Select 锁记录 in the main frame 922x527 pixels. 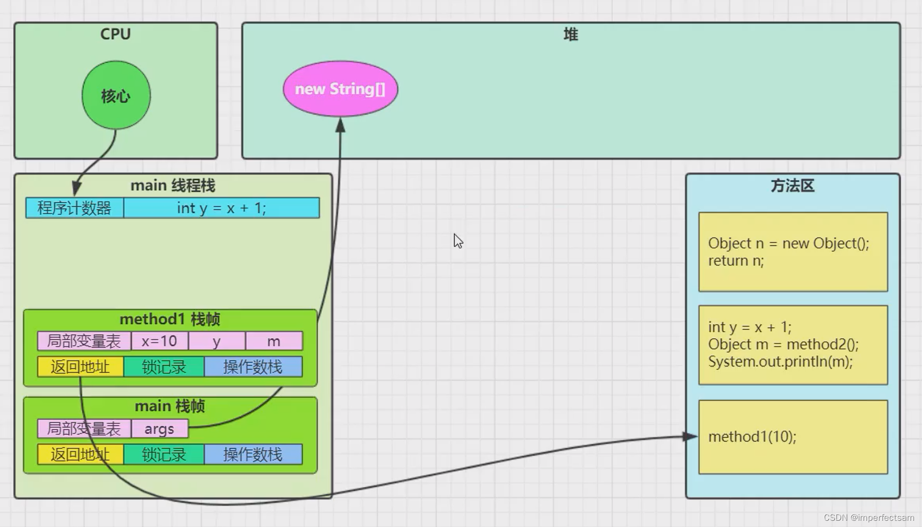pos(164,454)
